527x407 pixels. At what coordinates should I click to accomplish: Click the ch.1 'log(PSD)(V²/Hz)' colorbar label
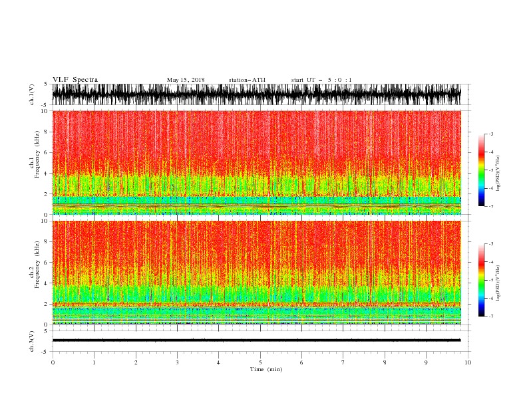[498, 174]
